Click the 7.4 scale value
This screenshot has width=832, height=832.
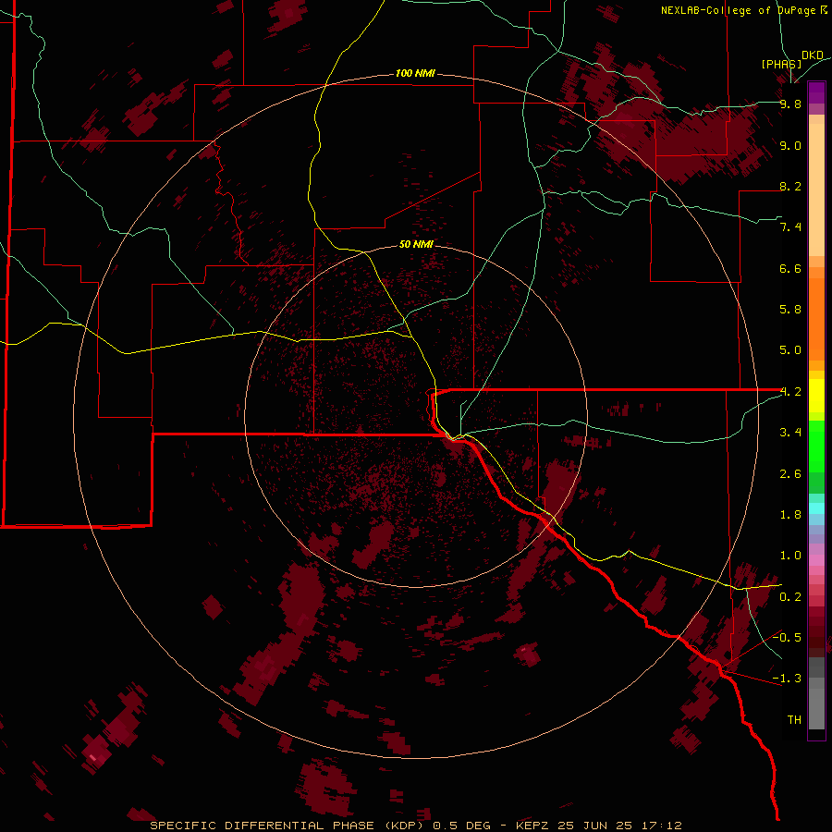(x=790, y=227)
